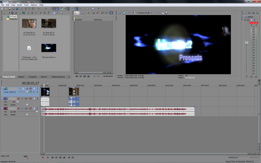Image resolution: width=261 pixels, height=163 pixels.
Task: Switch to the Transitions tab
Action: [x=32, y=77]
